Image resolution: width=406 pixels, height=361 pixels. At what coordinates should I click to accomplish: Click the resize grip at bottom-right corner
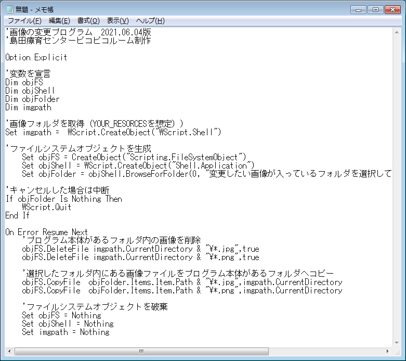point(397,352)
